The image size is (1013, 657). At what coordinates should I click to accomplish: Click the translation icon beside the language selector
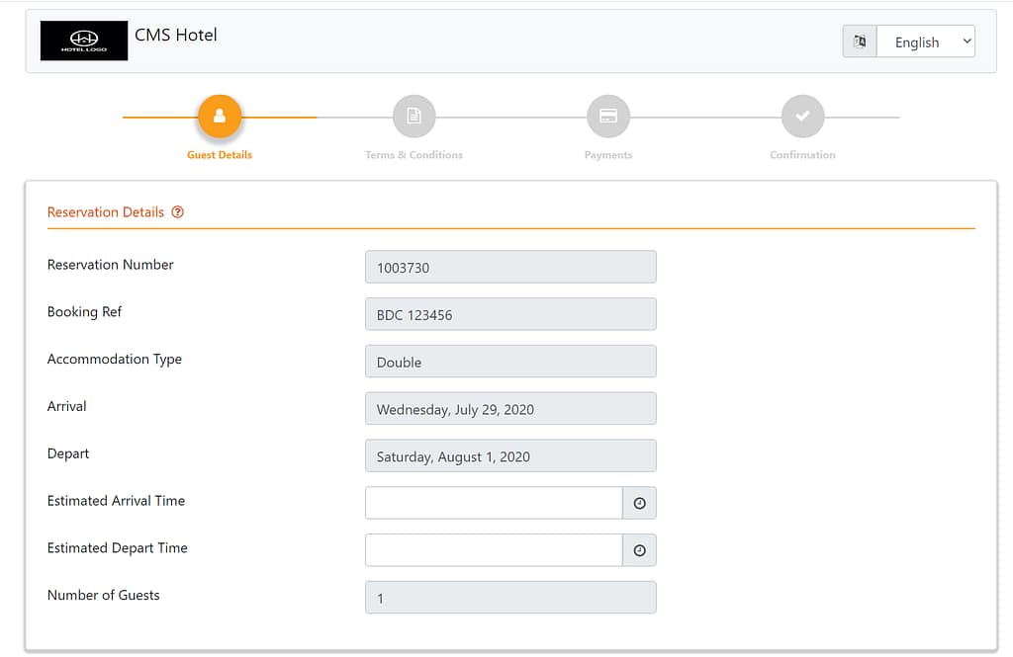tap(859, 41)
